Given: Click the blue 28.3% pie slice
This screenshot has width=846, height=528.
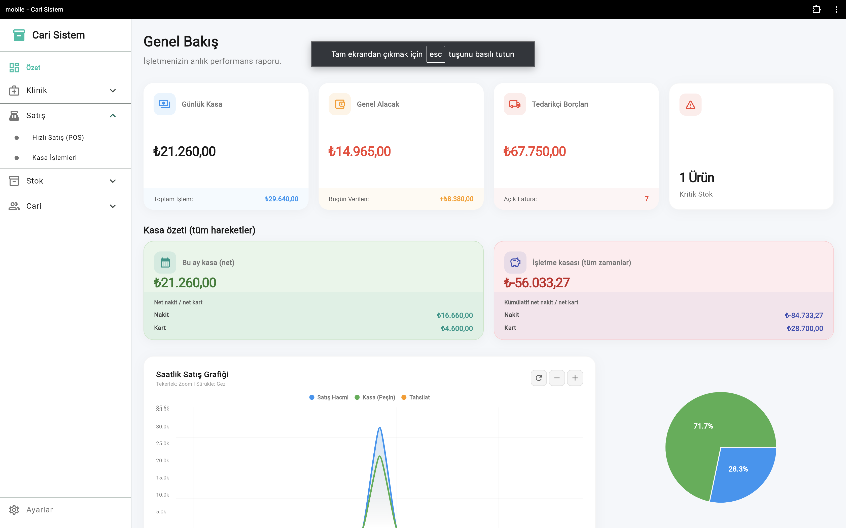Looking at the screenshot, I should click(738, 469).
